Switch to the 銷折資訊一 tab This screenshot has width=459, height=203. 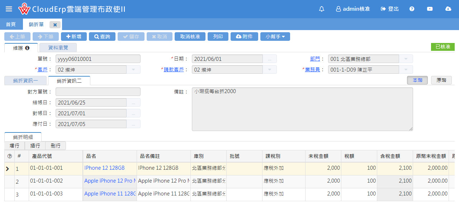(x=25, y=81)
